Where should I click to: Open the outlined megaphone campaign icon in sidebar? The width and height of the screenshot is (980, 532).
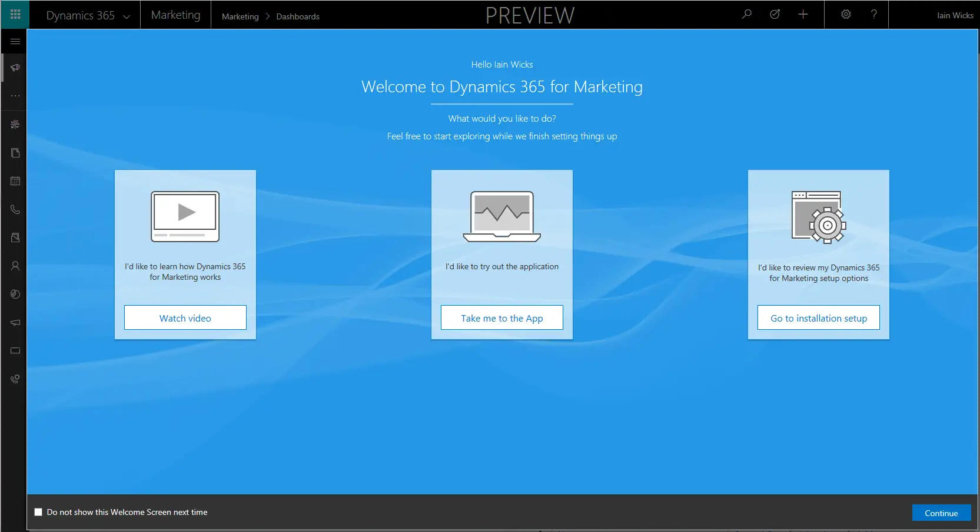(15, 322)
